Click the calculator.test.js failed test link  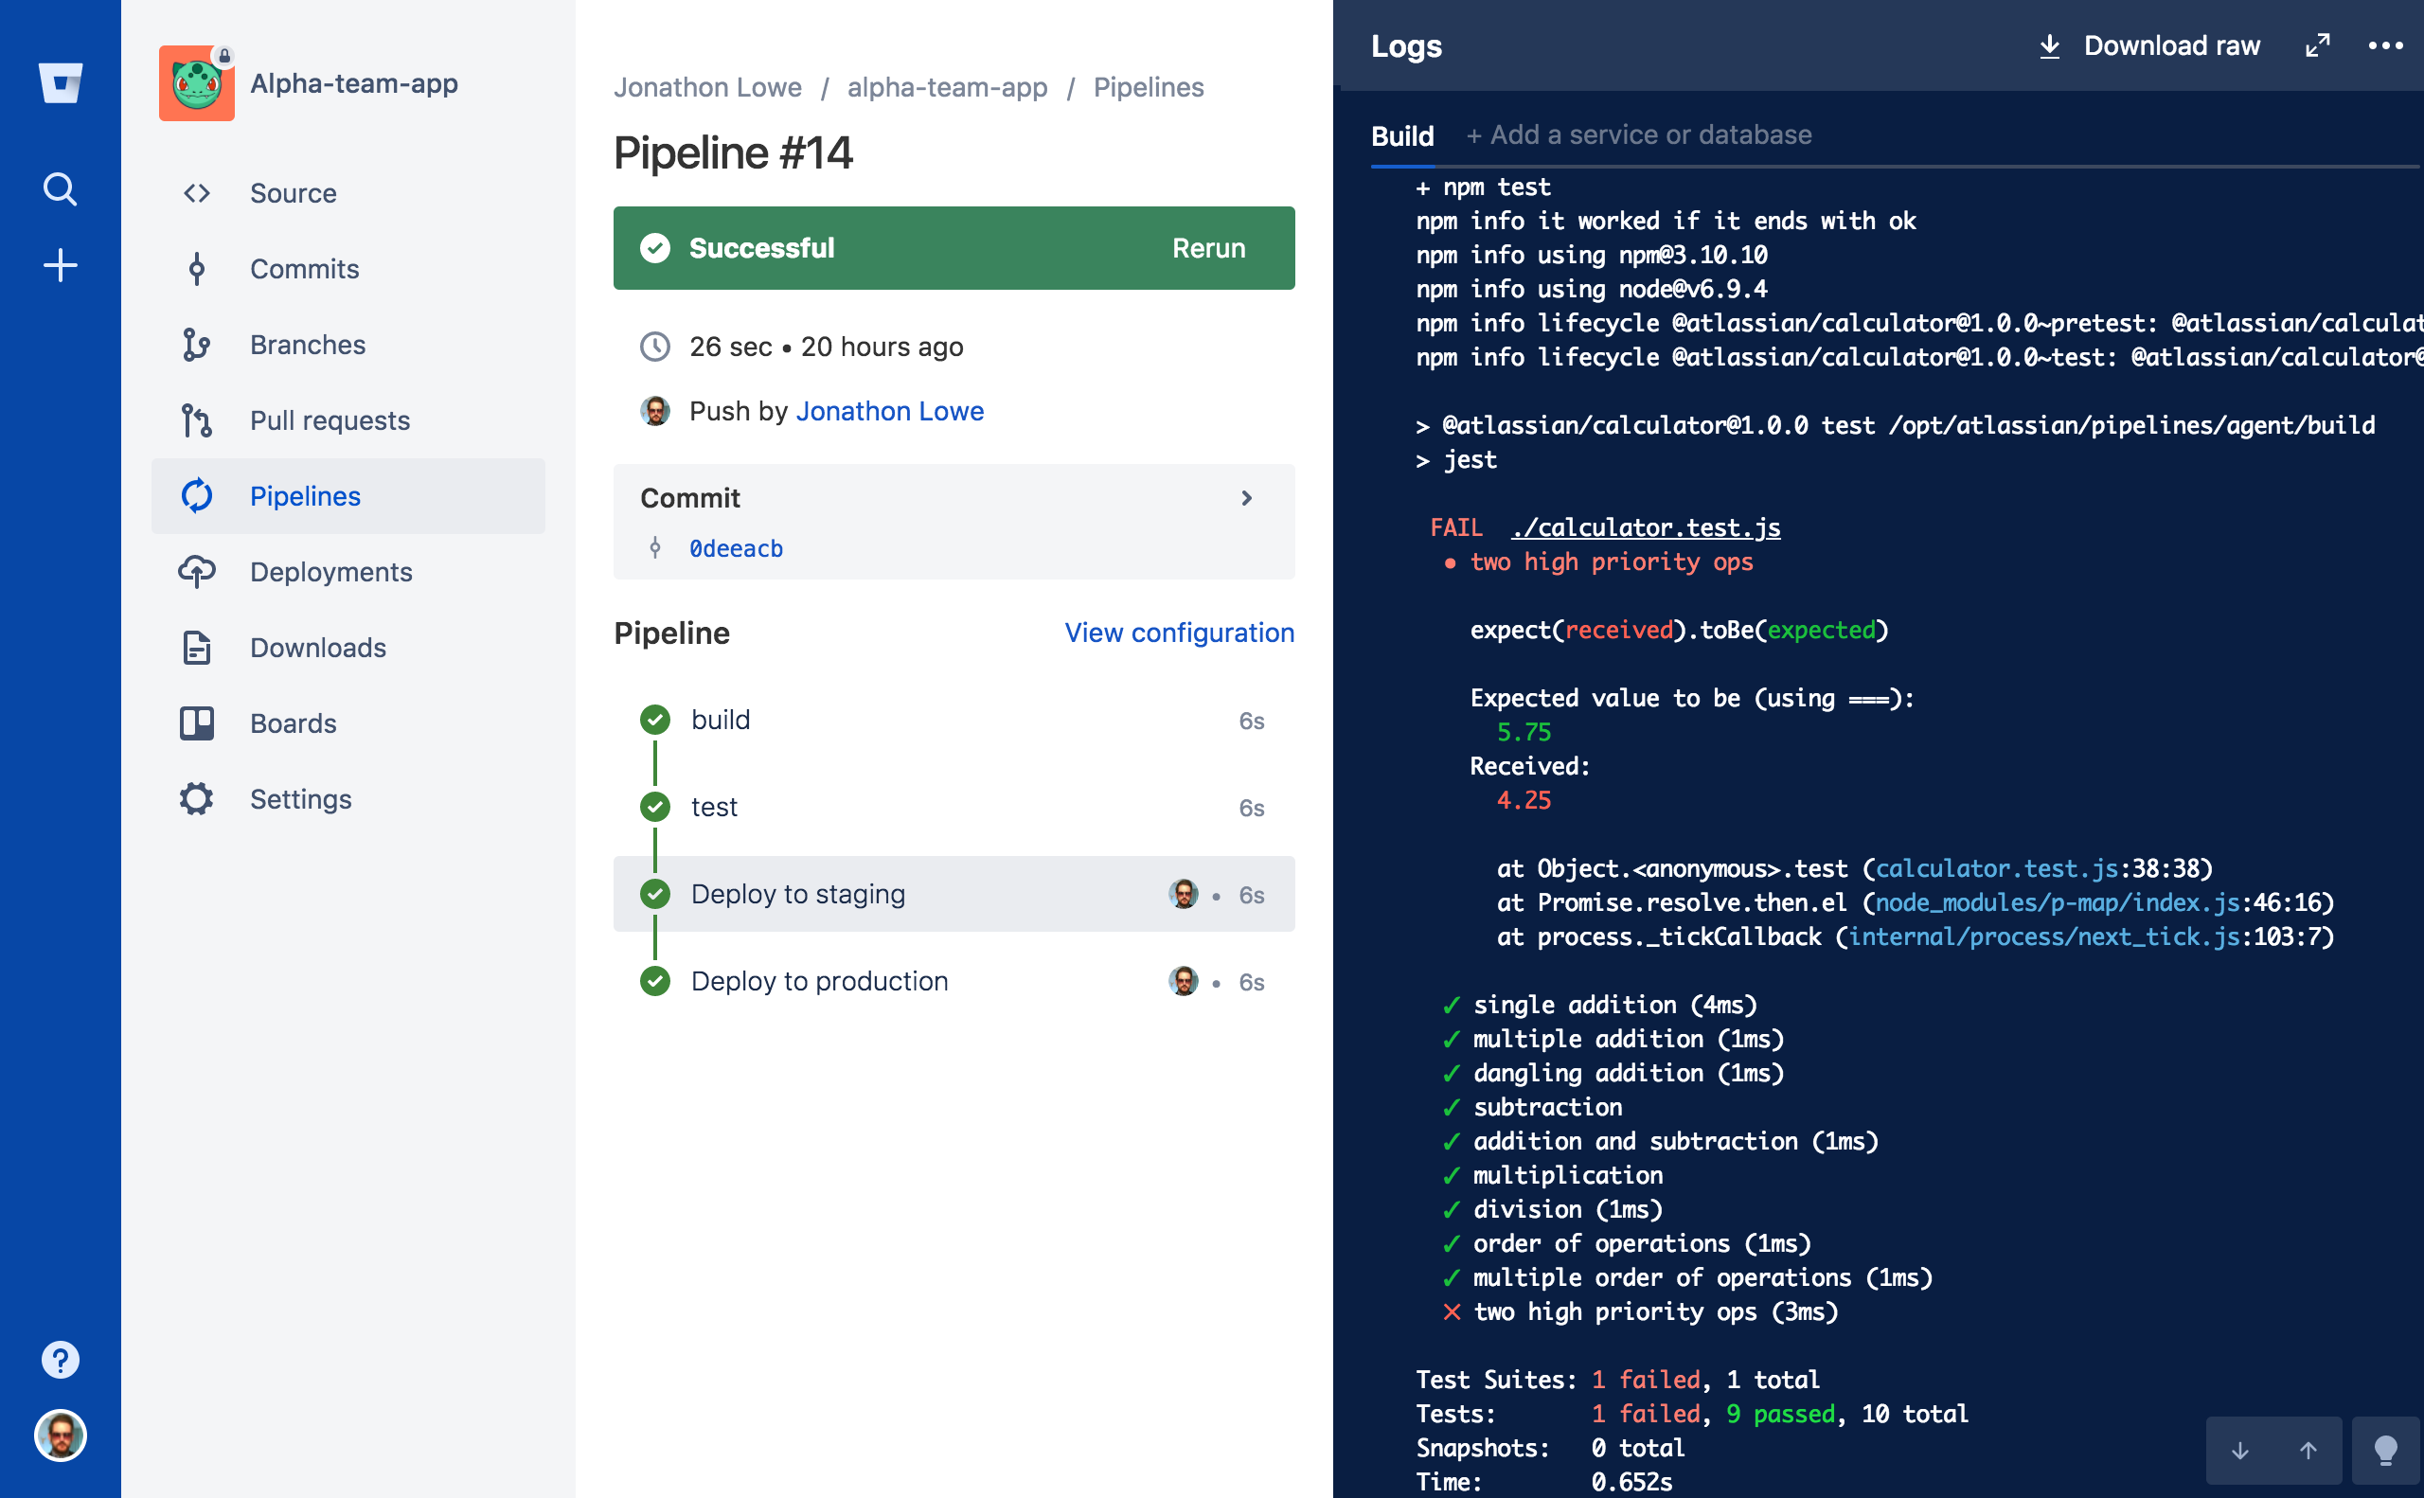1645,528
